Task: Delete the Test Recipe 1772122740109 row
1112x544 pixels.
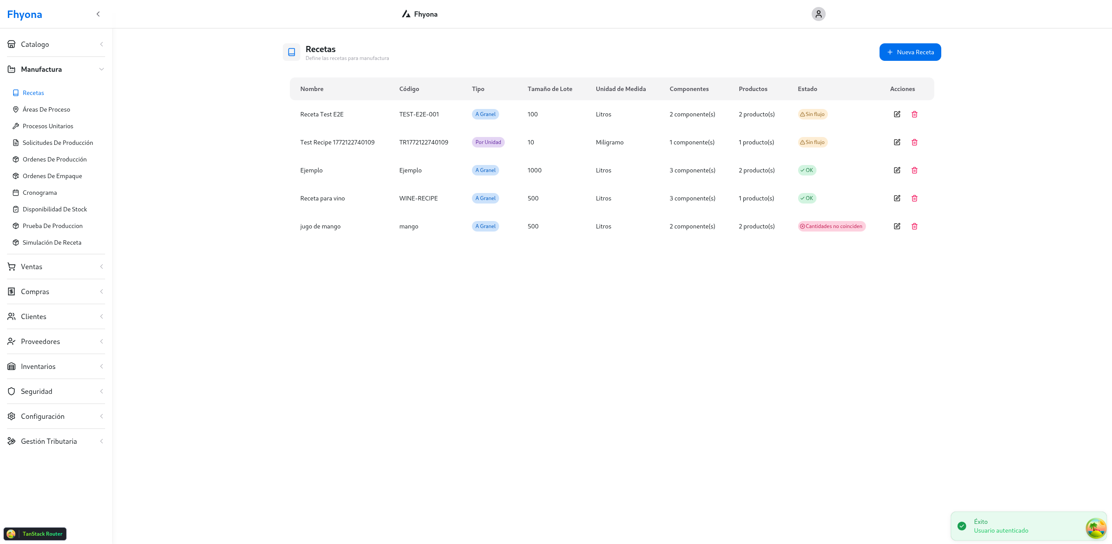Action: point(915,142)
